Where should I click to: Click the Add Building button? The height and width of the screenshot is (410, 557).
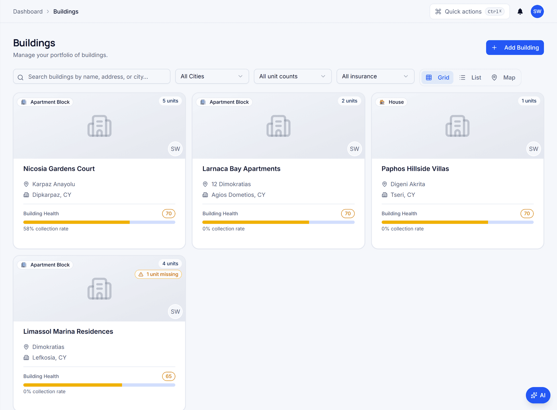coord(515,47)
